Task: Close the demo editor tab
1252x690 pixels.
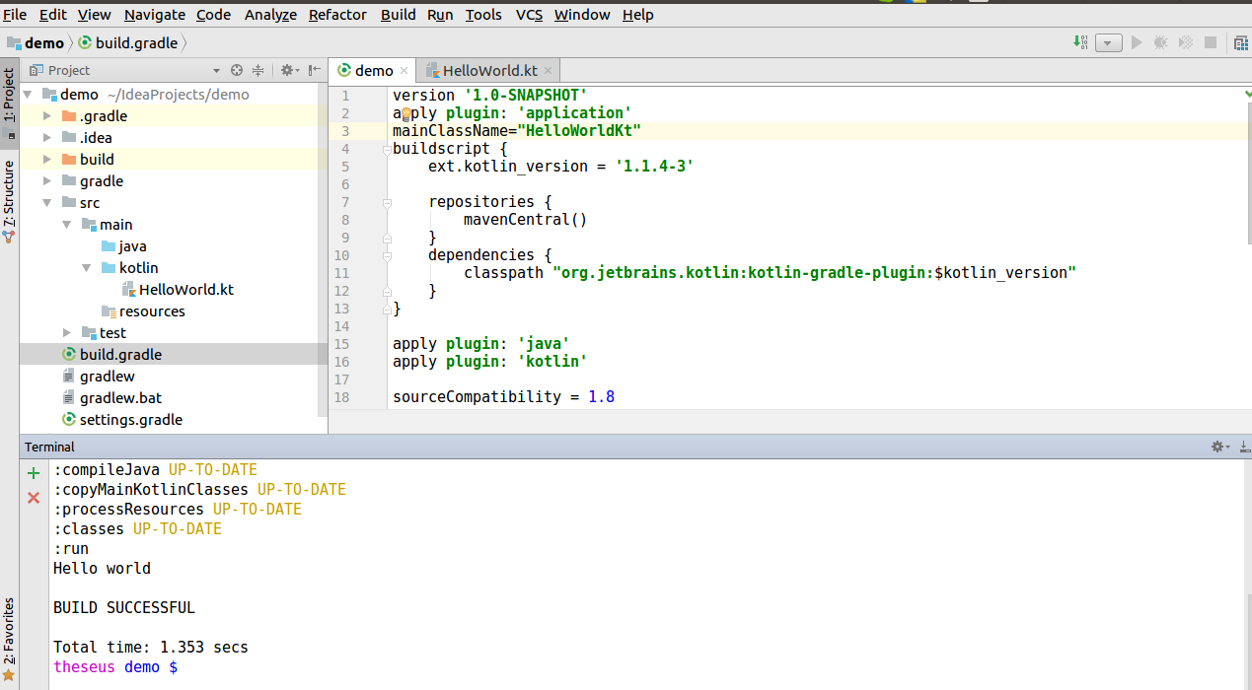Action: click(405, 71)
